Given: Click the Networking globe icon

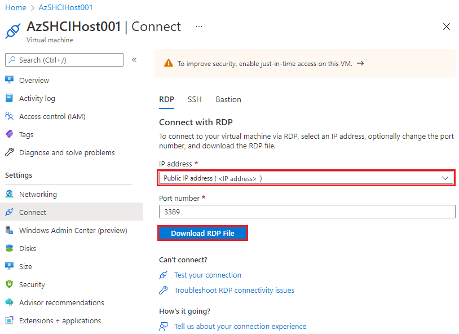Looking at the screenshot, I should point(10,194).
